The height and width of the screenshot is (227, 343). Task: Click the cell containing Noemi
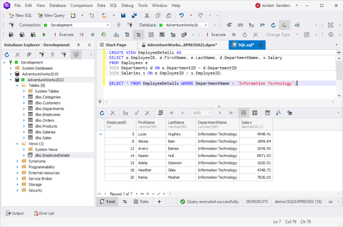coord(151,156)
